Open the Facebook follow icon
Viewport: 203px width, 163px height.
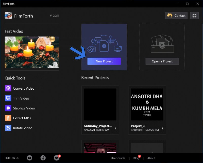[43, 158]
